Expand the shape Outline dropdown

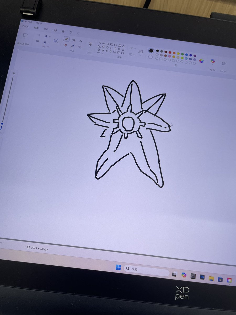pos(135,49)
